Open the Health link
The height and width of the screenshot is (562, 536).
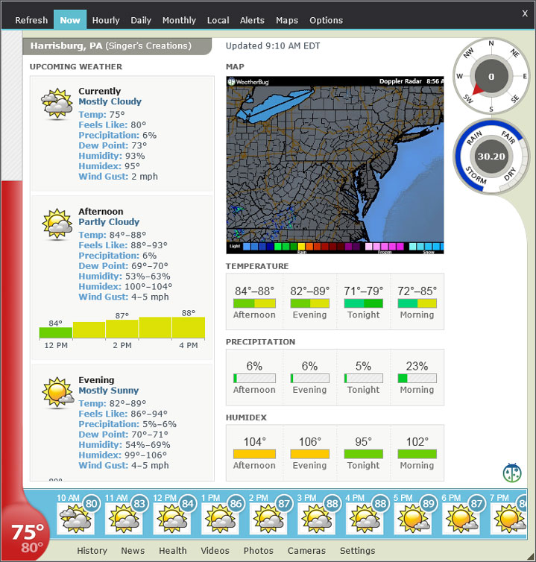coord(173,551)
